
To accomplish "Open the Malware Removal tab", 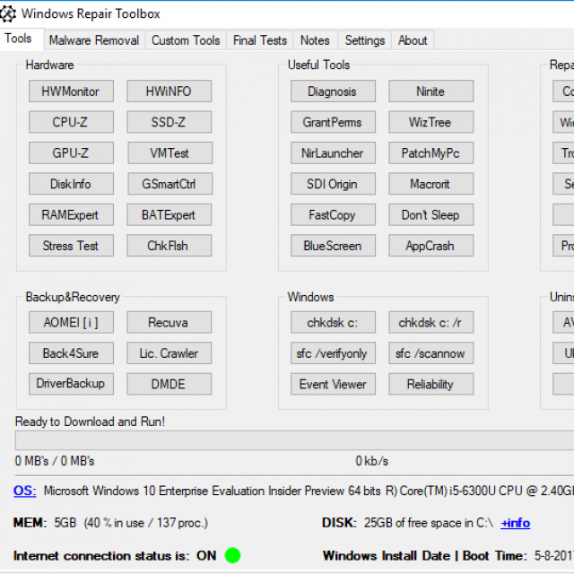I will click(x=94, y=39).
